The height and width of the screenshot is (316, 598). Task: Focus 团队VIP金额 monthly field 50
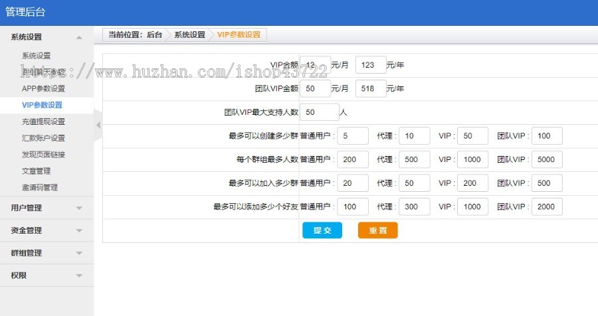pyautogui.click(x=315, y=88)
